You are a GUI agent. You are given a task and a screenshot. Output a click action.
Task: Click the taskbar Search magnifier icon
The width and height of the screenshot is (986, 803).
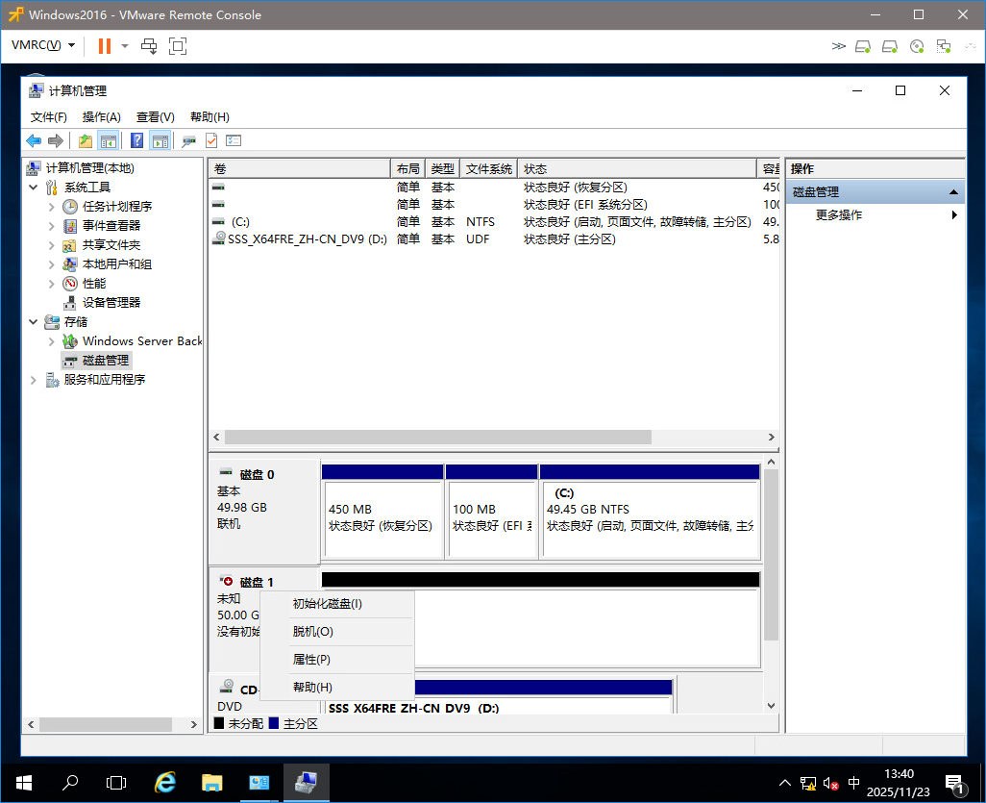[70, 783]
